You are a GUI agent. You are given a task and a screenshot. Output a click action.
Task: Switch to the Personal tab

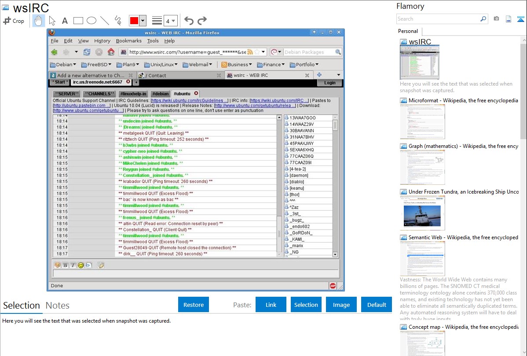pos(408,31)
